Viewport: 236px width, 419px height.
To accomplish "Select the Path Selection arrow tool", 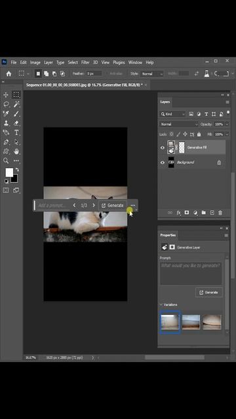I will pos(16,142).
